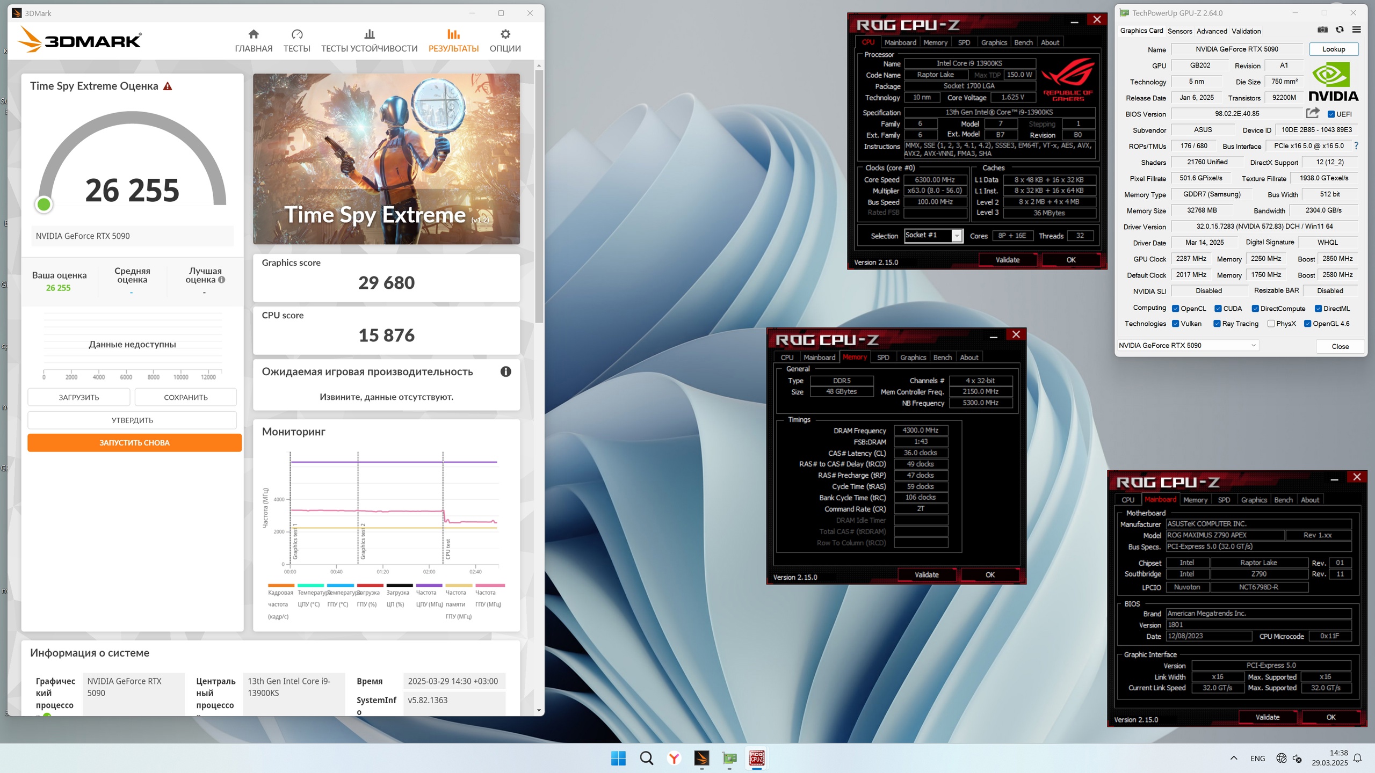Open Yandex browser from taskbar

674,758
